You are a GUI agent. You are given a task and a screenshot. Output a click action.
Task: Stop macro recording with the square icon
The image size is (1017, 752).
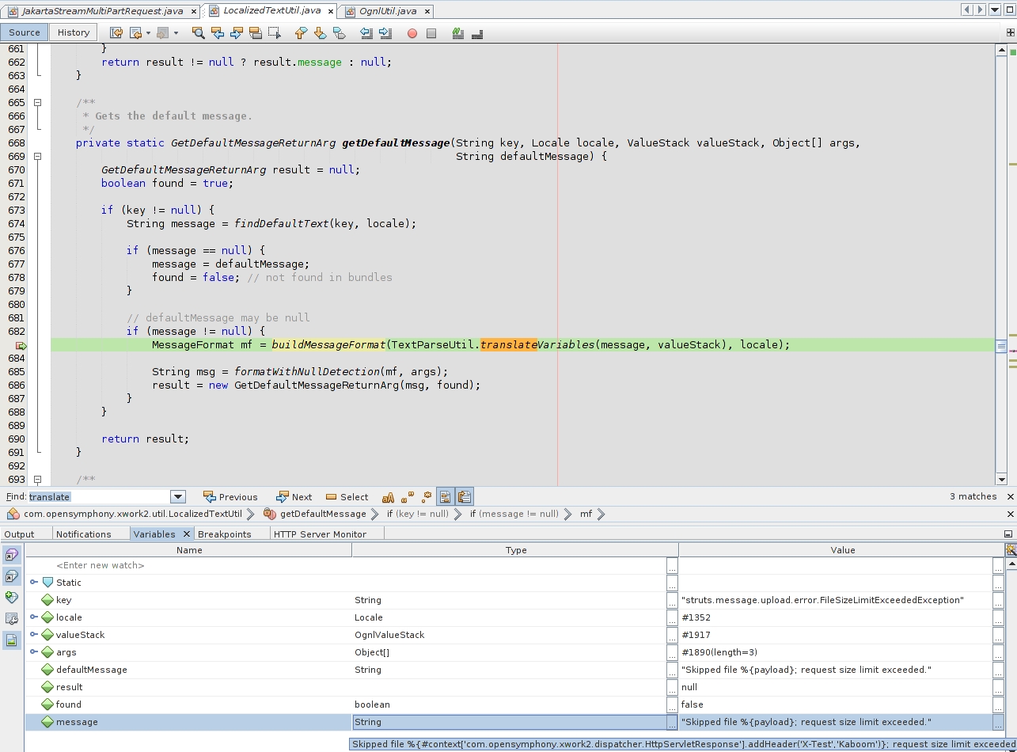coord(431,33)
